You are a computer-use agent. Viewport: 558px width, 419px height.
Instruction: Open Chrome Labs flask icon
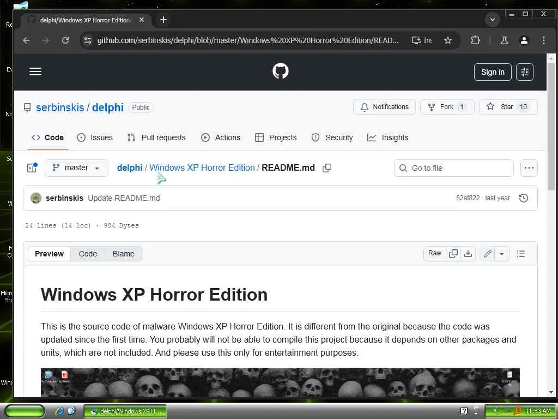coord(504,40)
